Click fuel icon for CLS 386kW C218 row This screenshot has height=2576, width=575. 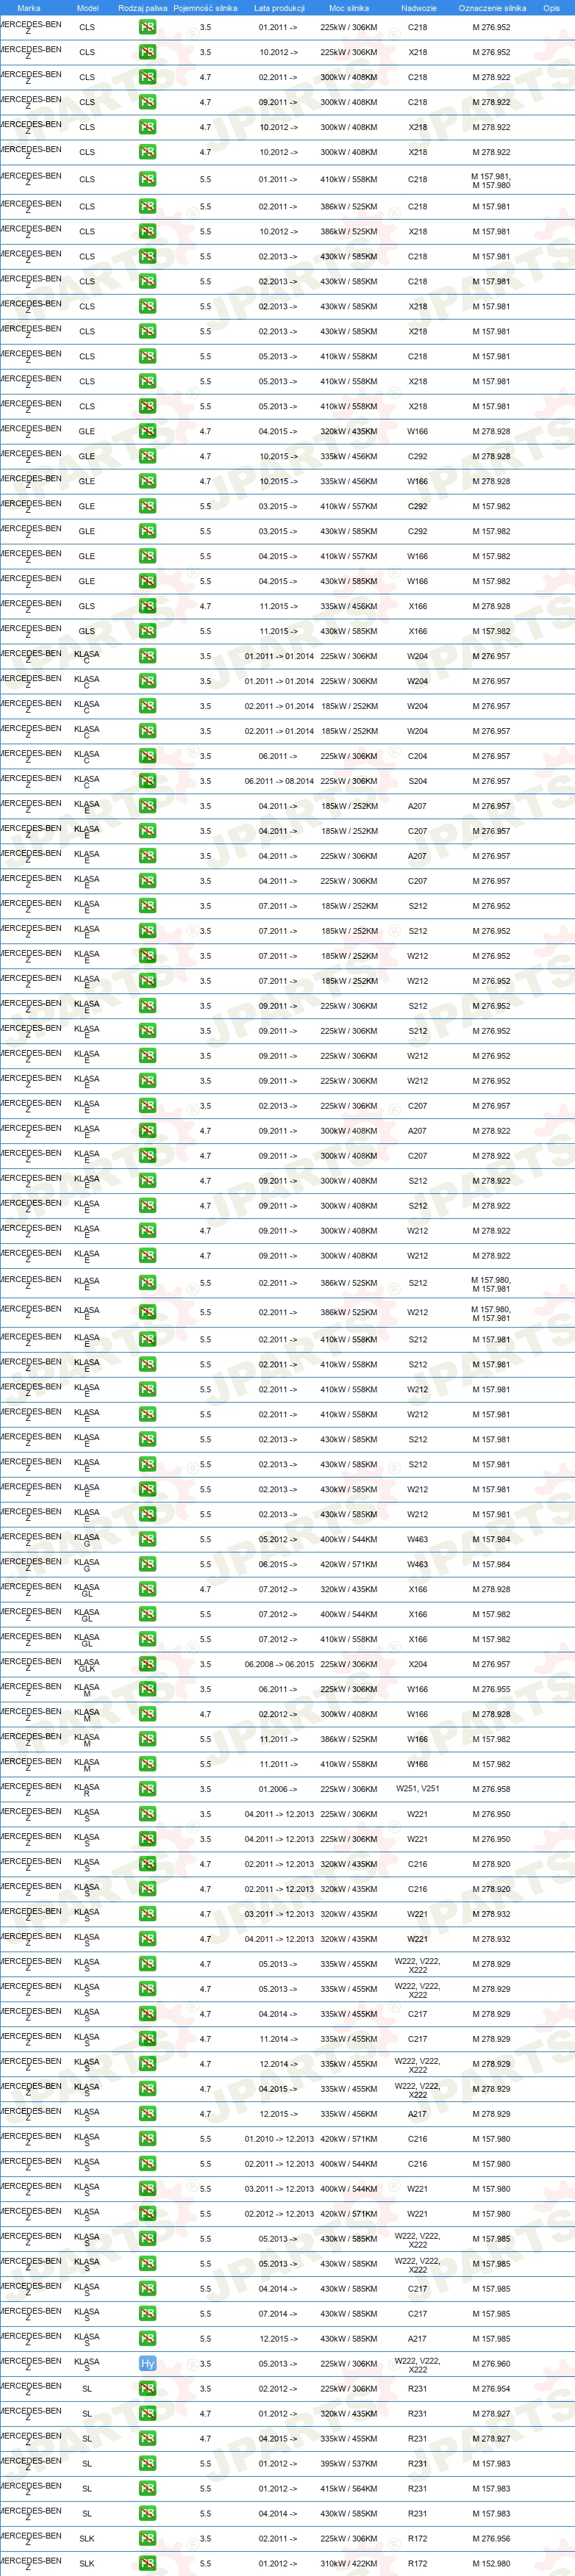pos(147,207)
